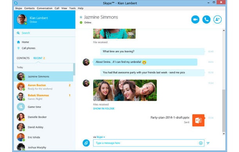The image size is (239, 152).
Task: Open the Skype menu
Action: pyautogui.click(x=18, y=8)
